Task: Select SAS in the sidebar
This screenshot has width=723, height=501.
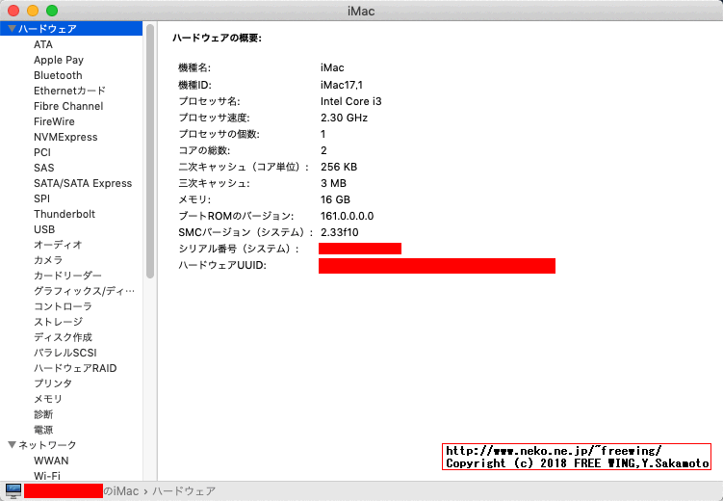Action: [44, 168]
